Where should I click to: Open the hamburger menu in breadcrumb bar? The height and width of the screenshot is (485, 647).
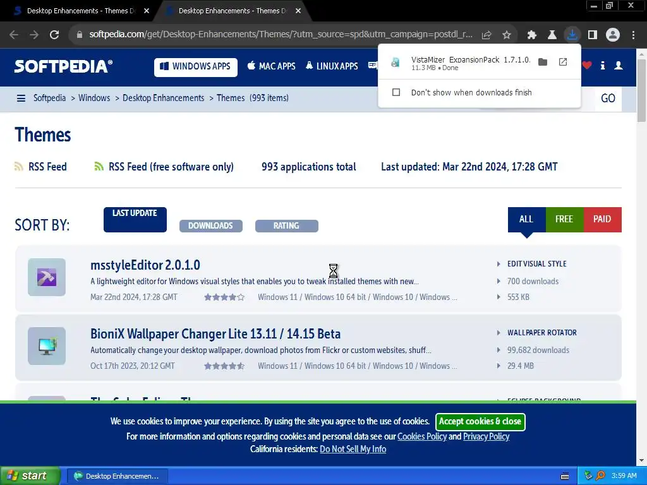pyautogui.click(x=21, y=98)
